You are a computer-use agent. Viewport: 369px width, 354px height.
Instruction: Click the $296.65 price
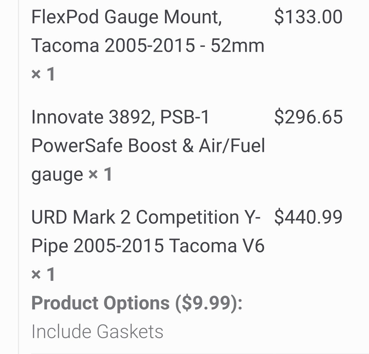308,117
